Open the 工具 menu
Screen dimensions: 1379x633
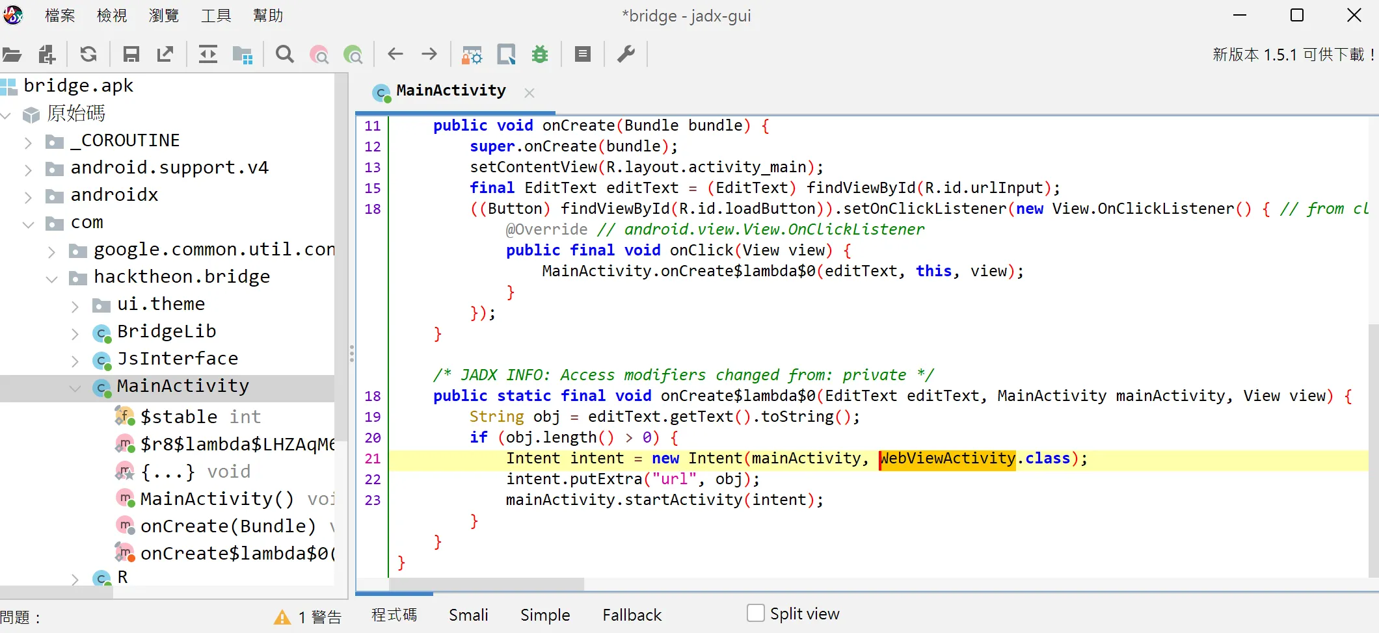pos(216,16)
